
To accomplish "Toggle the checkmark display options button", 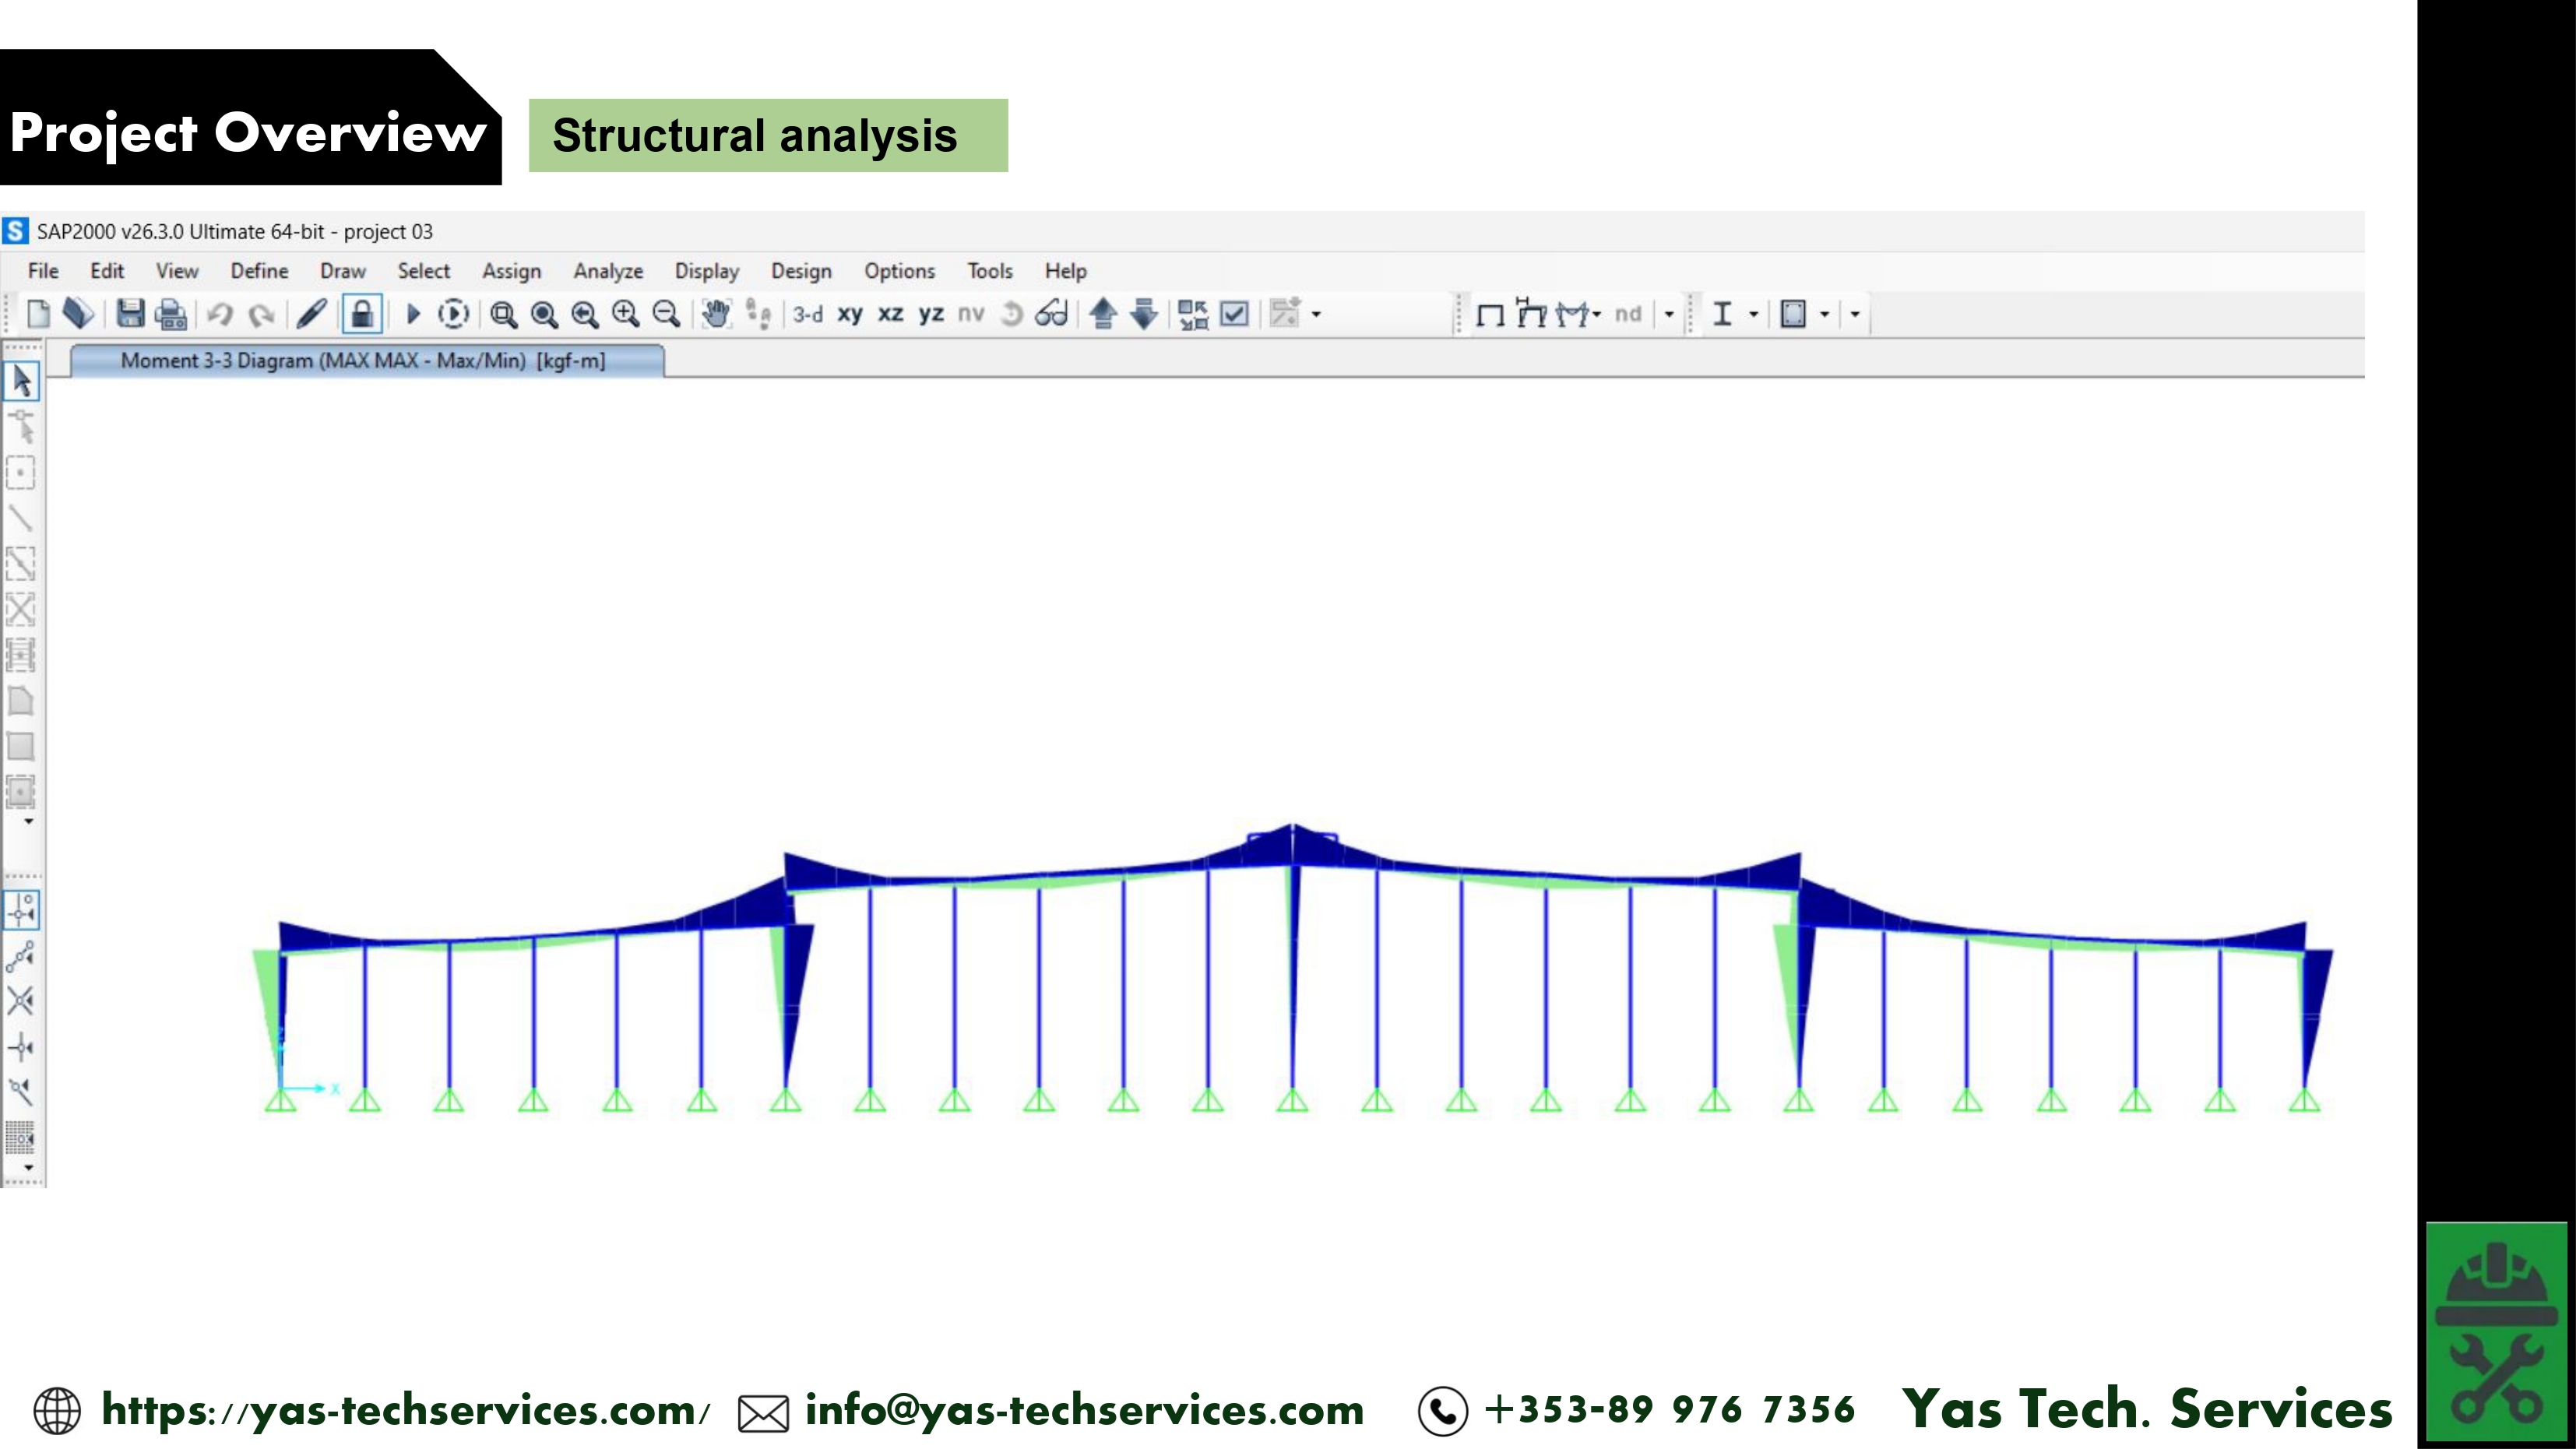I will [x=1235, y=314].
